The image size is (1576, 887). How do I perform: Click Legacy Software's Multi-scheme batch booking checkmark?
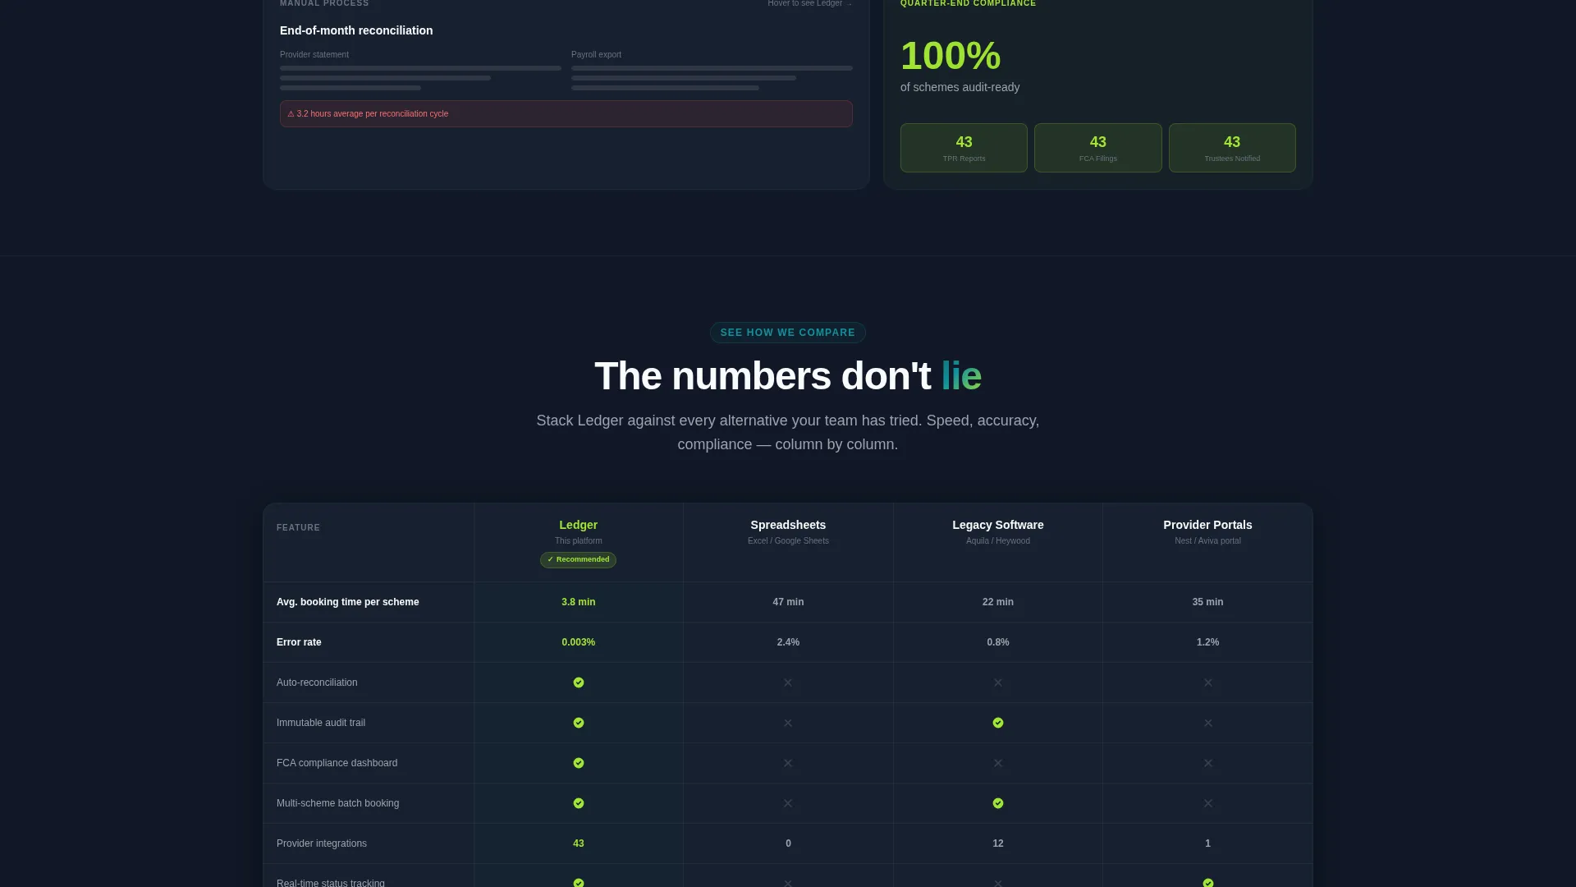pyautogui.click(x=998, y=803)
